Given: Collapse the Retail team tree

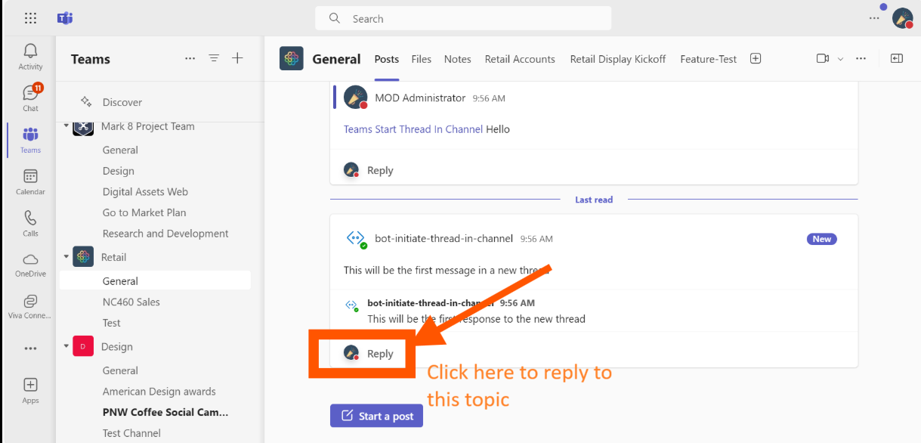Looking at the screenshot, I should pyautogui.click(x=66, y=257).
